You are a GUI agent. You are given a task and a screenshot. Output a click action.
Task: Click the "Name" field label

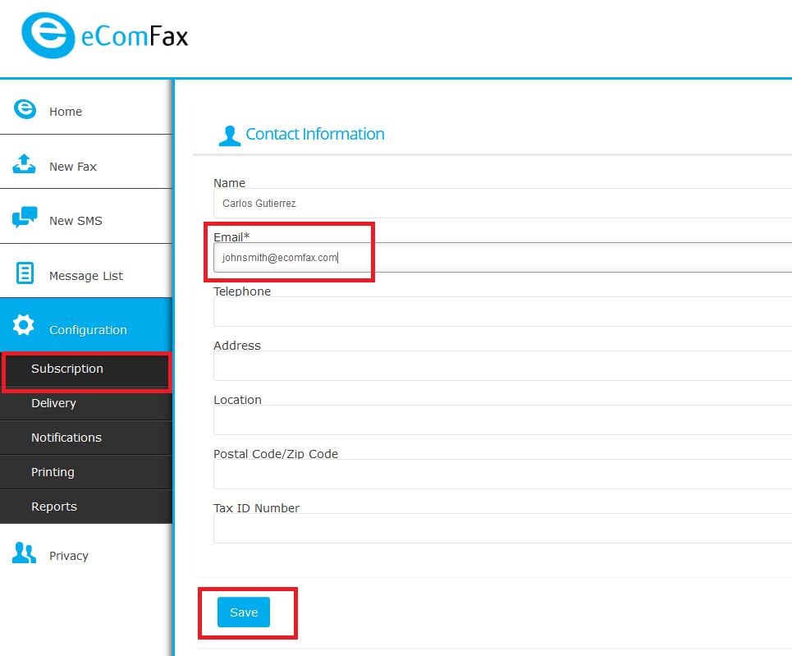[229, 183]
